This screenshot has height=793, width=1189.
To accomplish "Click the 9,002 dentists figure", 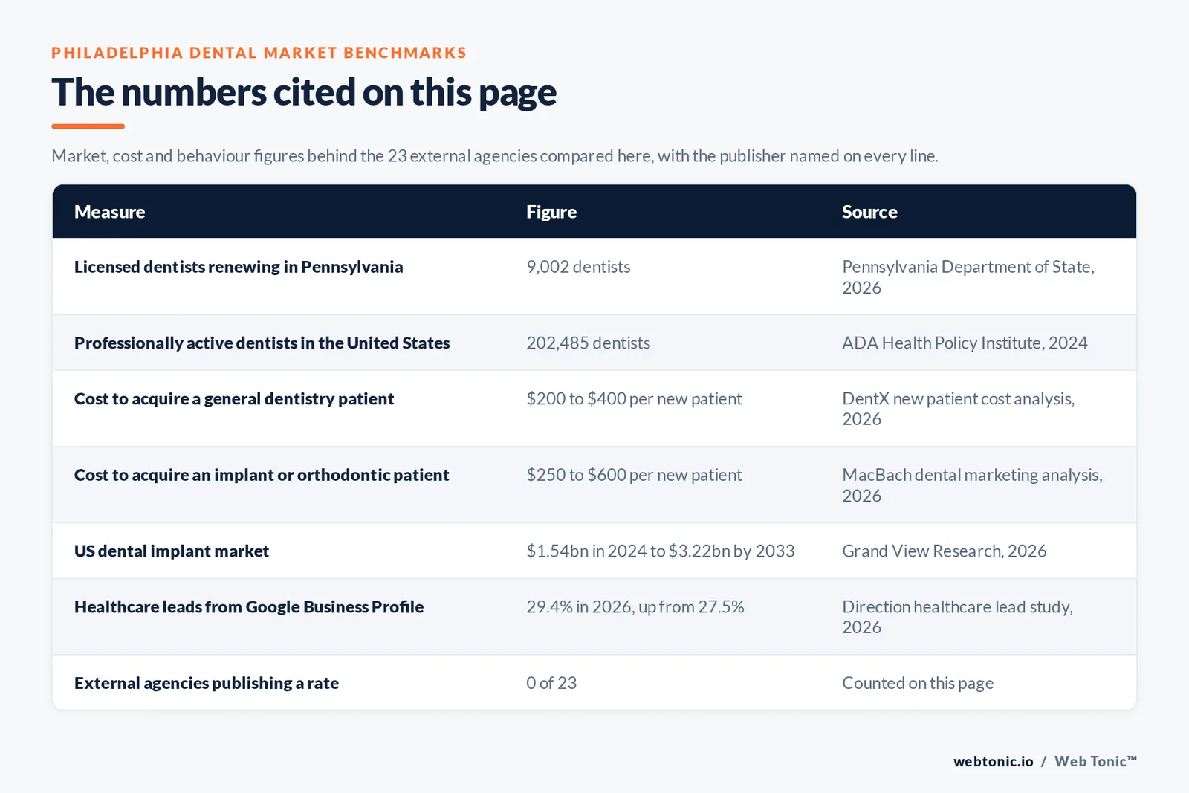I will coord(578,267).
